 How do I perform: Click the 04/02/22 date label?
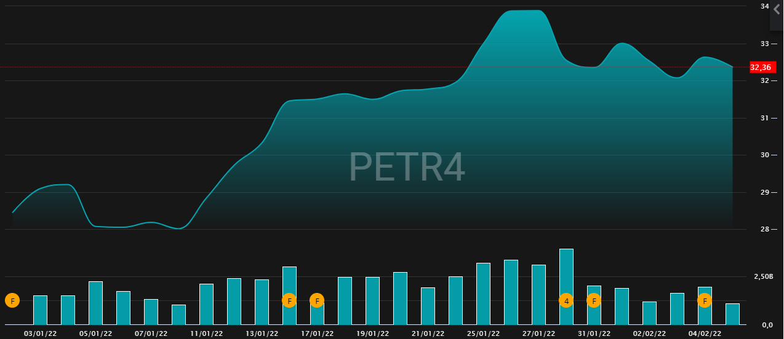(x=705, y=333)
